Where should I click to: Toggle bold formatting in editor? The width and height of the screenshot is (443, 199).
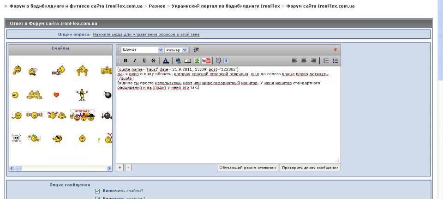coord(126,60)
